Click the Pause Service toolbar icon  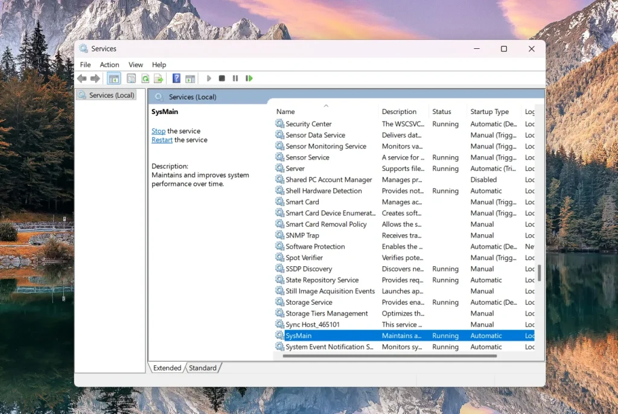pos(235,78)
